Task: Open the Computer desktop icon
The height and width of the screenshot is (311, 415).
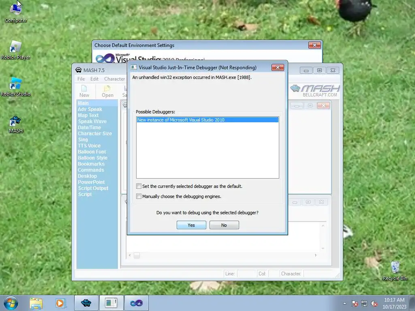Action: [16, 12]
